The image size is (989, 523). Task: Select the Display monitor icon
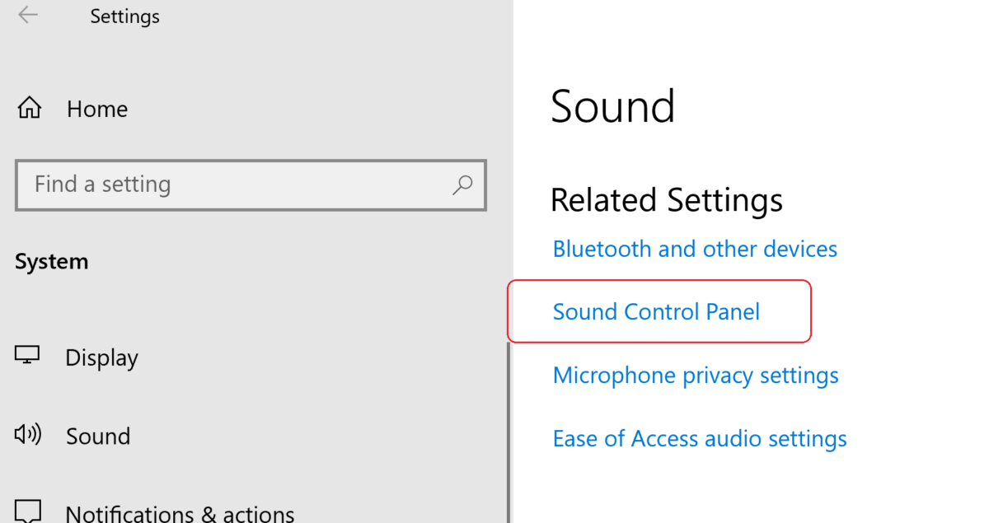coord(27,356)
